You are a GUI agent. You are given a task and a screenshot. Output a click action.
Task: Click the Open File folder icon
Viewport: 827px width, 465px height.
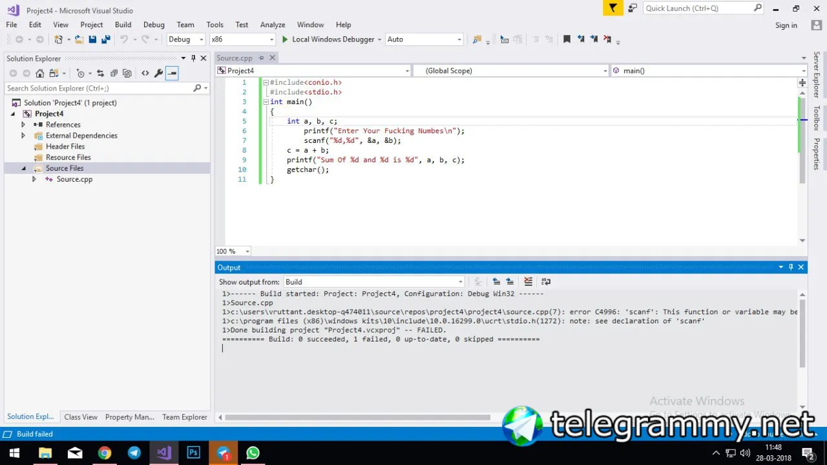point(79,39)
